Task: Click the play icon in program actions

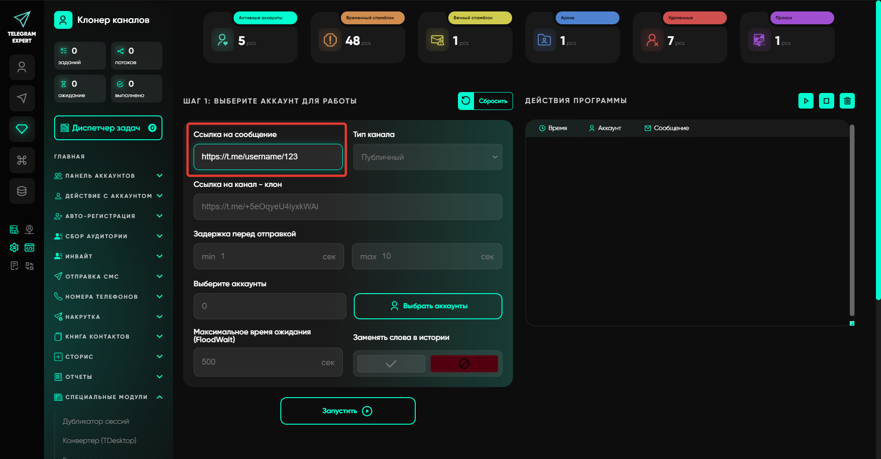Action: [806, 101]
